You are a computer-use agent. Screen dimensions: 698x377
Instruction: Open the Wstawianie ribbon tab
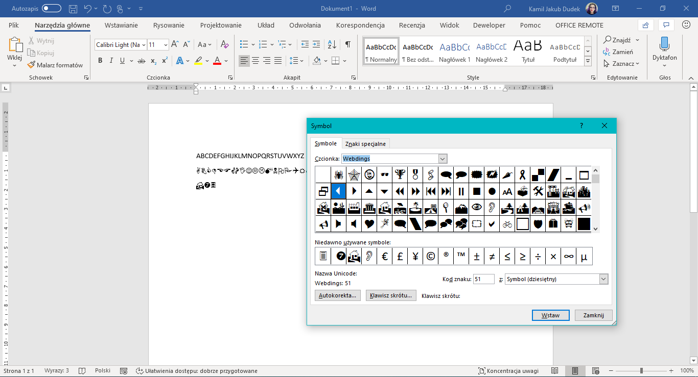click(x=121, y=25)
